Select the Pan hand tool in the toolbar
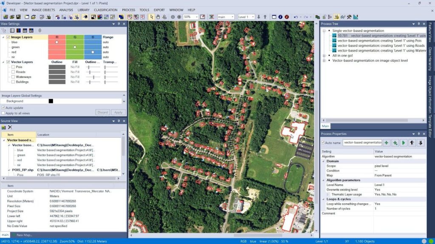435x244 pixels. point(157,16)
